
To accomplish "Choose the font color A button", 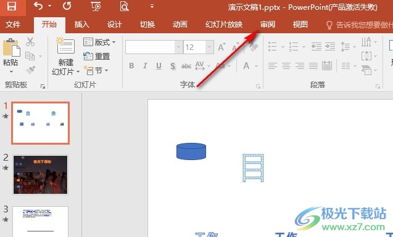I will (x=246, y=66).
